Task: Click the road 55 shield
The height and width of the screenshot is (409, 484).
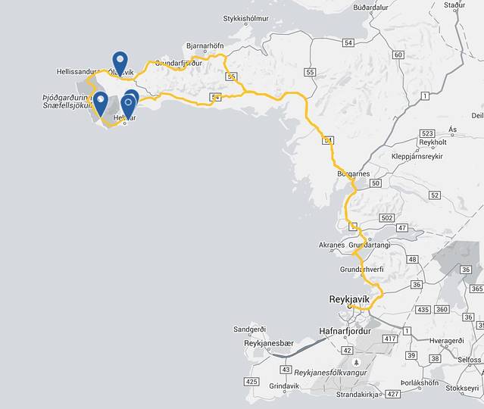Action: [x=310, y=72]
